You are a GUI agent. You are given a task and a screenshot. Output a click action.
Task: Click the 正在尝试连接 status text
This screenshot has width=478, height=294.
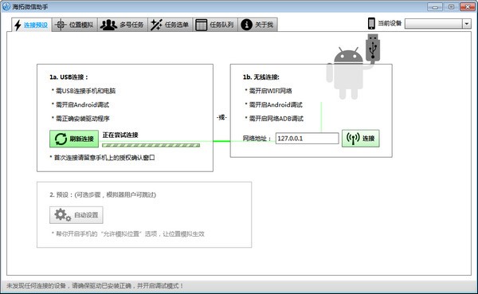click(120, 135)
